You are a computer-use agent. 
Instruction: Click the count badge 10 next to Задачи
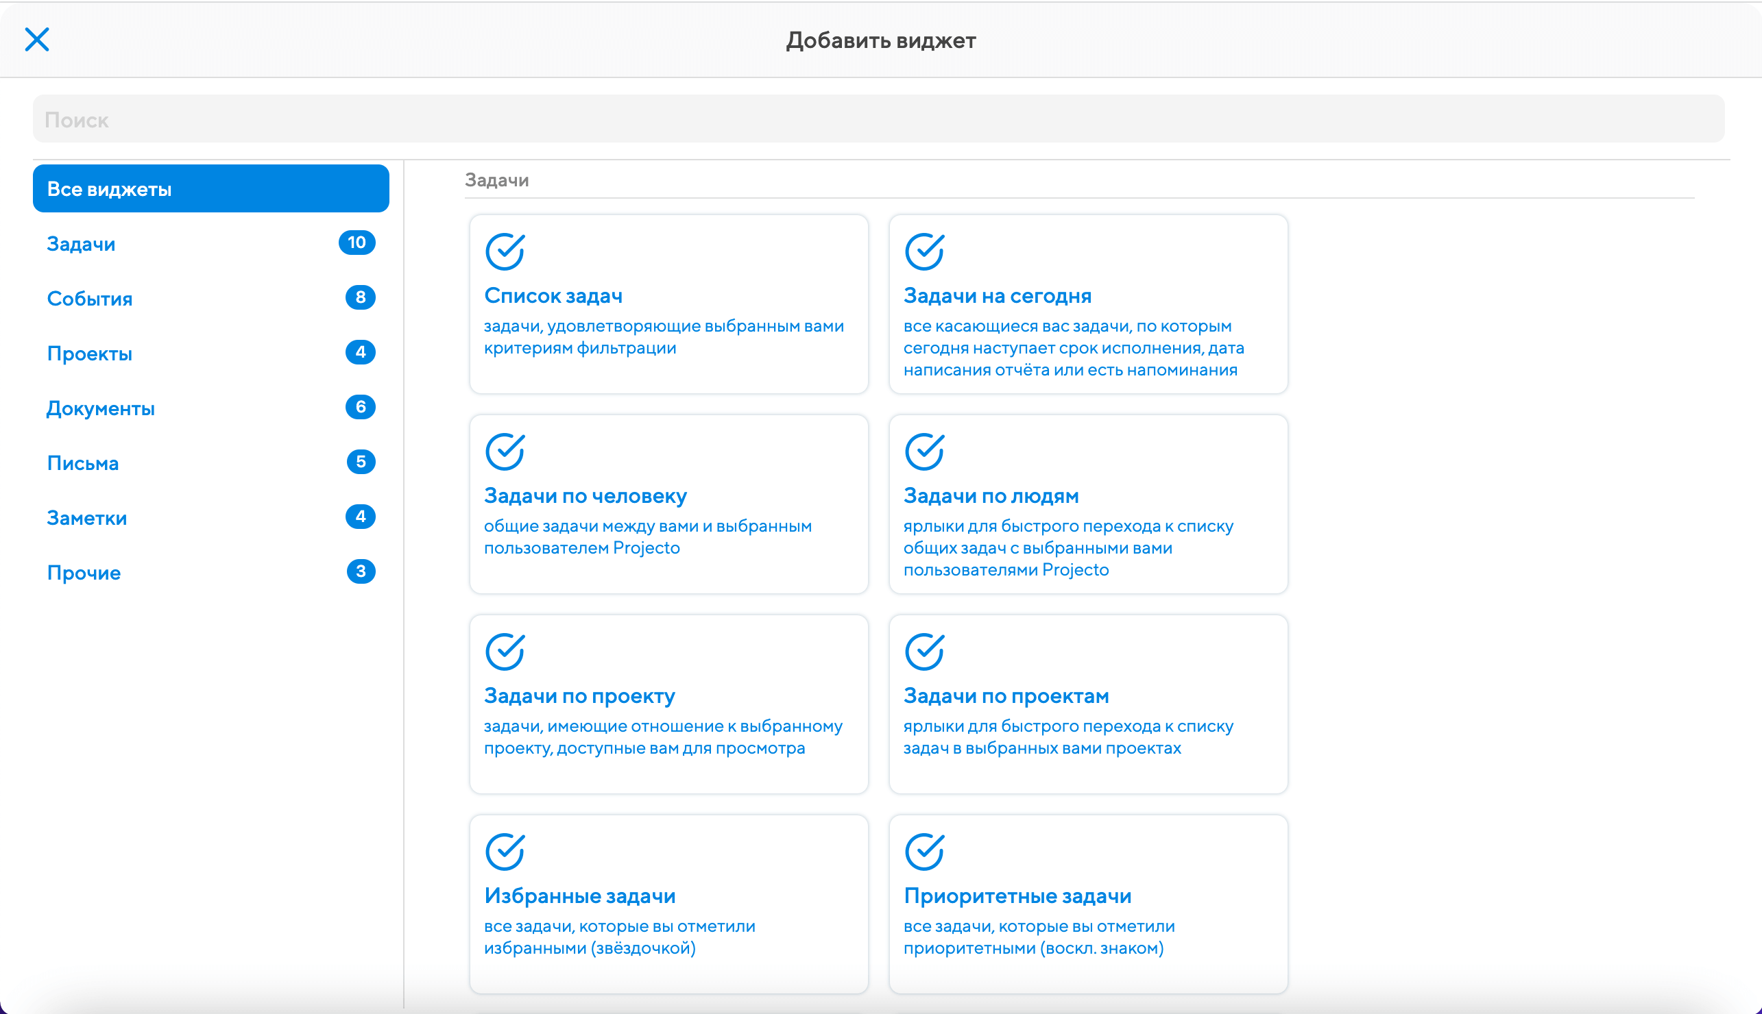pyautogui.click(x=357, y=243)
